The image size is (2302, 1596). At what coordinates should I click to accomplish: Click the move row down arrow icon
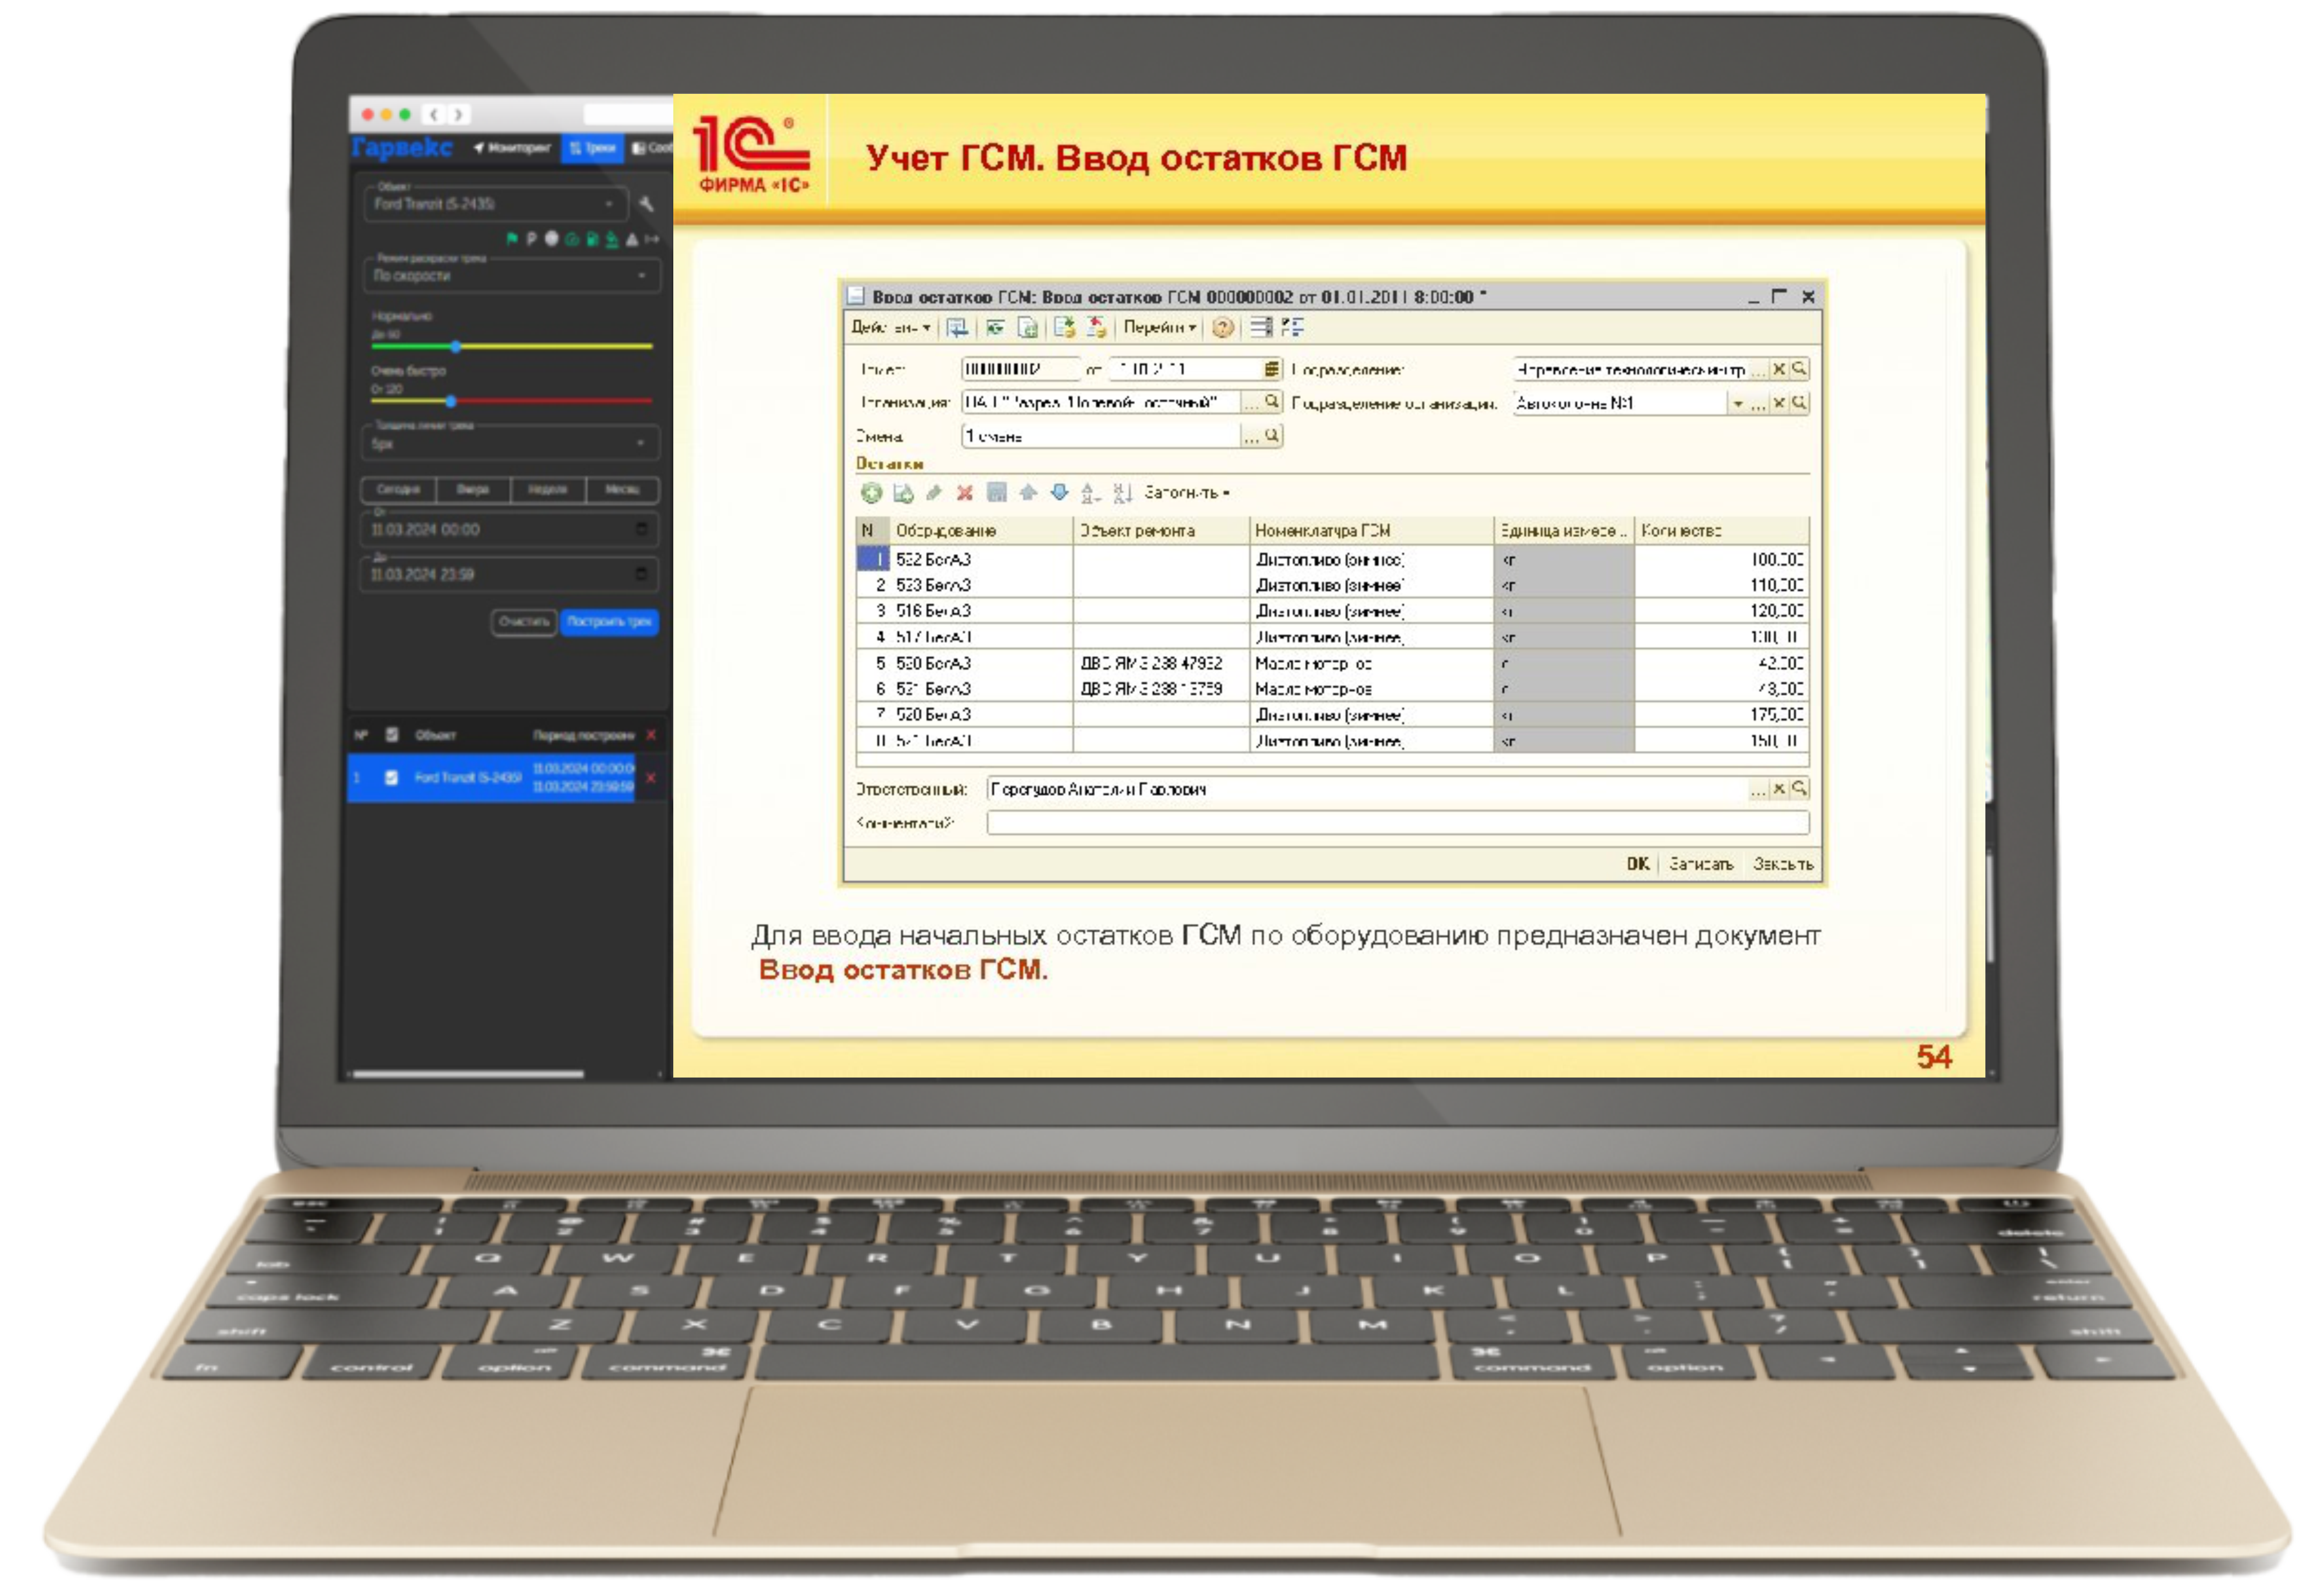[x=1059, y=492]
